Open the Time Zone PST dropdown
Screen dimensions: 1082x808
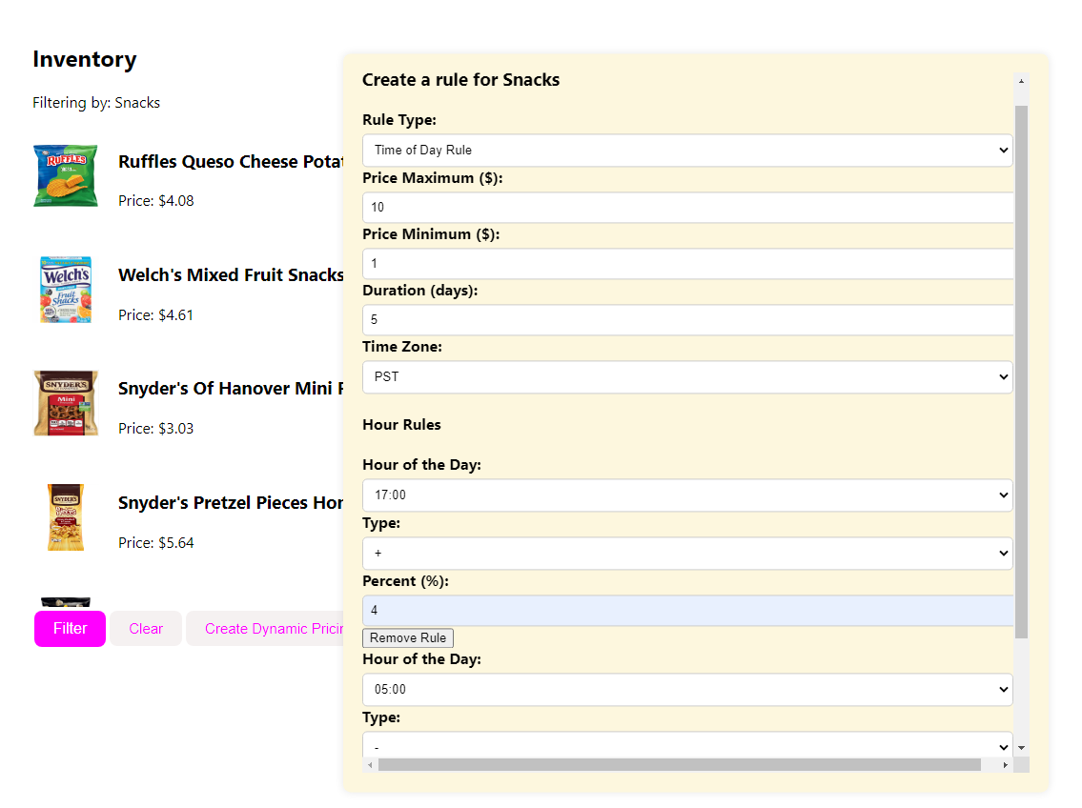(687, 377)
